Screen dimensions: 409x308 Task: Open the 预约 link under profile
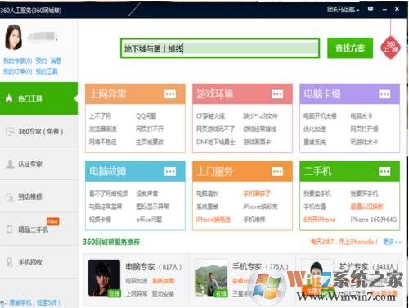click(41, 61)
